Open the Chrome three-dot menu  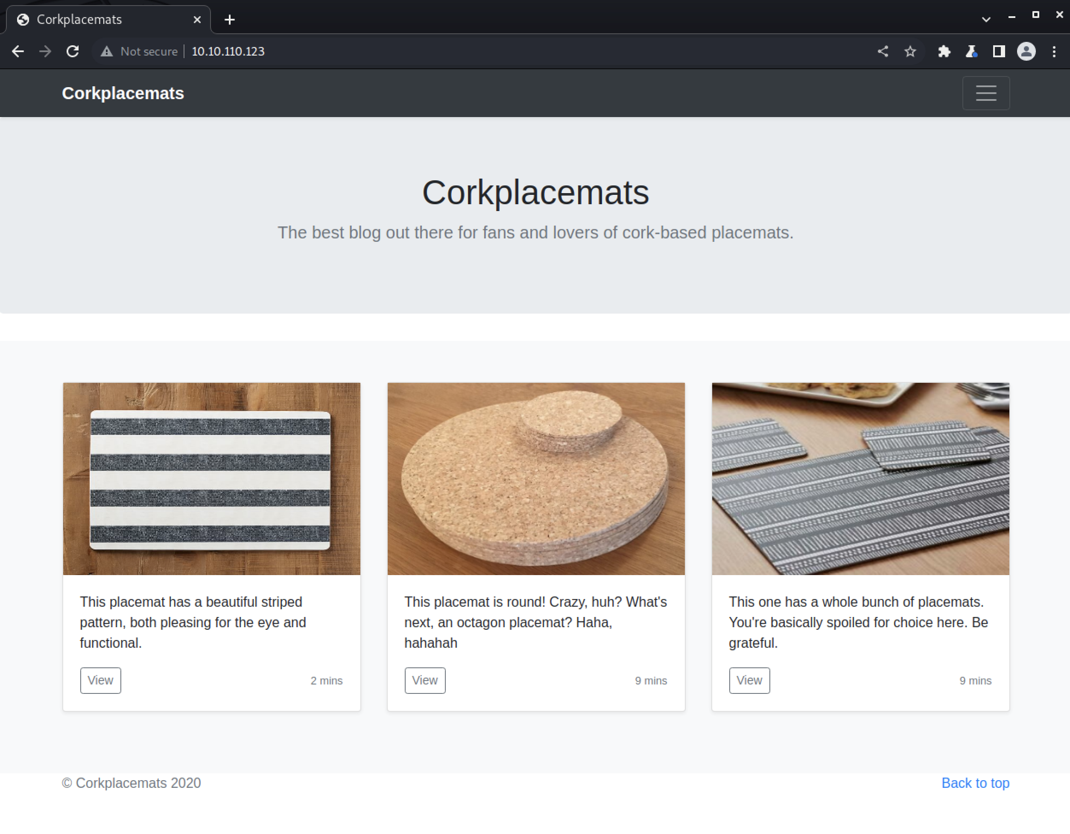pyautogui.click(x=1054, y=51)
